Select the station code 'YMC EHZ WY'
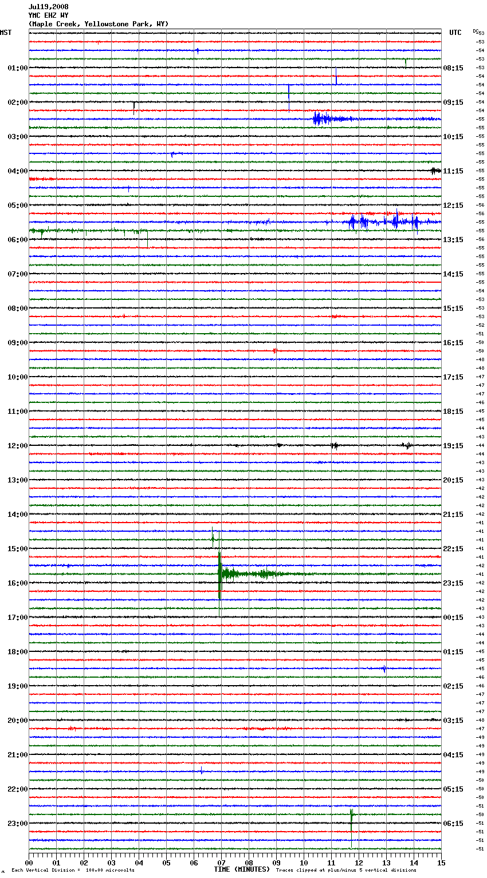 point(49,15)
